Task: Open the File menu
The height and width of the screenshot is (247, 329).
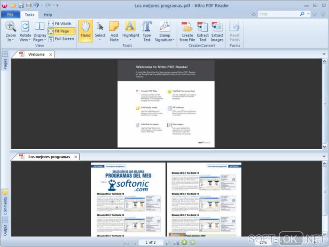Action: tap(10, 15)
